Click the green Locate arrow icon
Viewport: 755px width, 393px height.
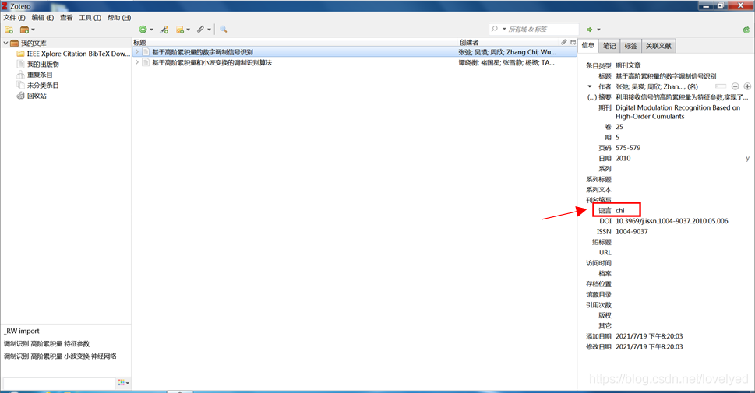click(x=590, y=30)
